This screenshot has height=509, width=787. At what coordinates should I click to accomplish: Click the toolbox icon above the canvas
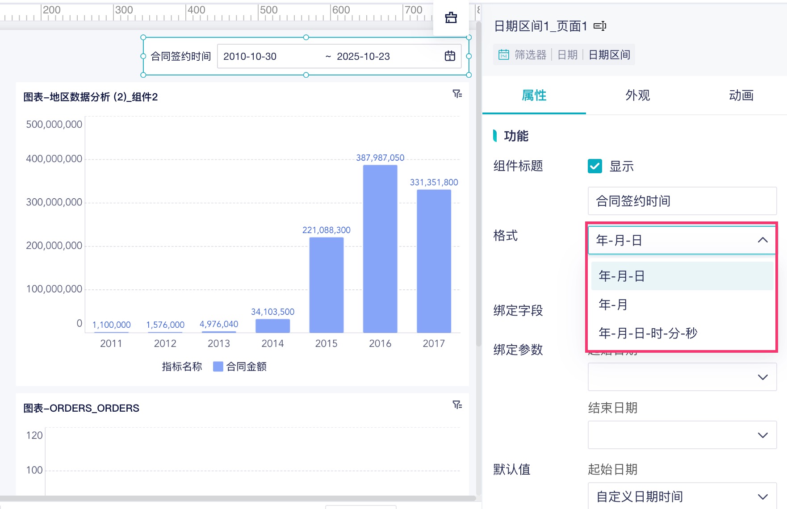[451, 18]
